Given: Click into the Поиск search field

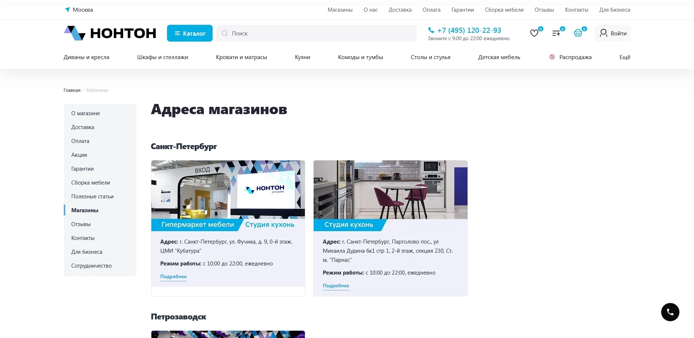Looking at the screenshot, I should click(x=317, y=33).
